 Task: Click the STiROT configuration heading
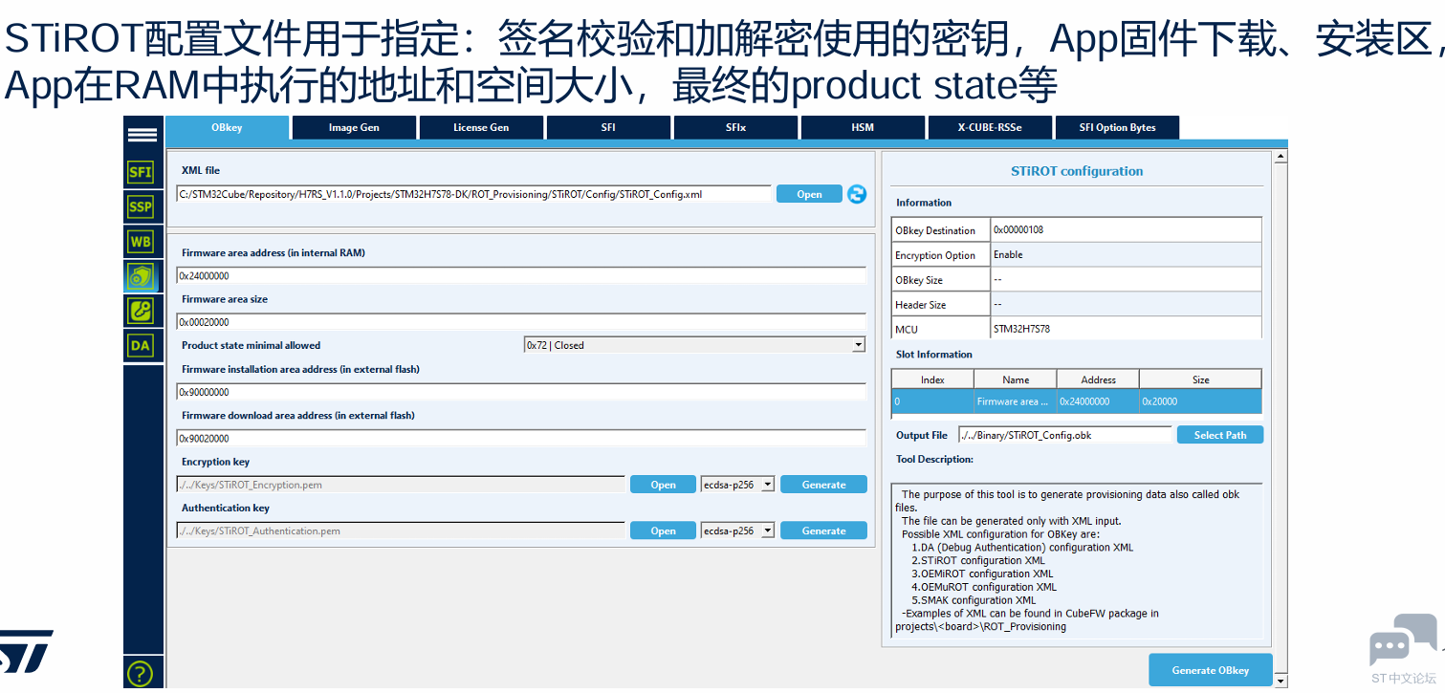(1077, 171)
